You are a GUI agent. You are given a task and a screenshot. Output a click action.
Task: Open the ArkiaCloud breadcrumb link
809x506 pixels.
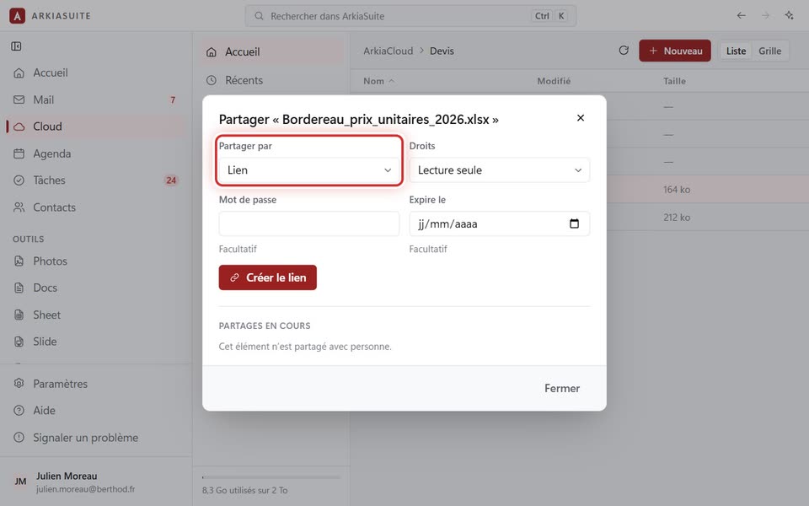point(388,51)
